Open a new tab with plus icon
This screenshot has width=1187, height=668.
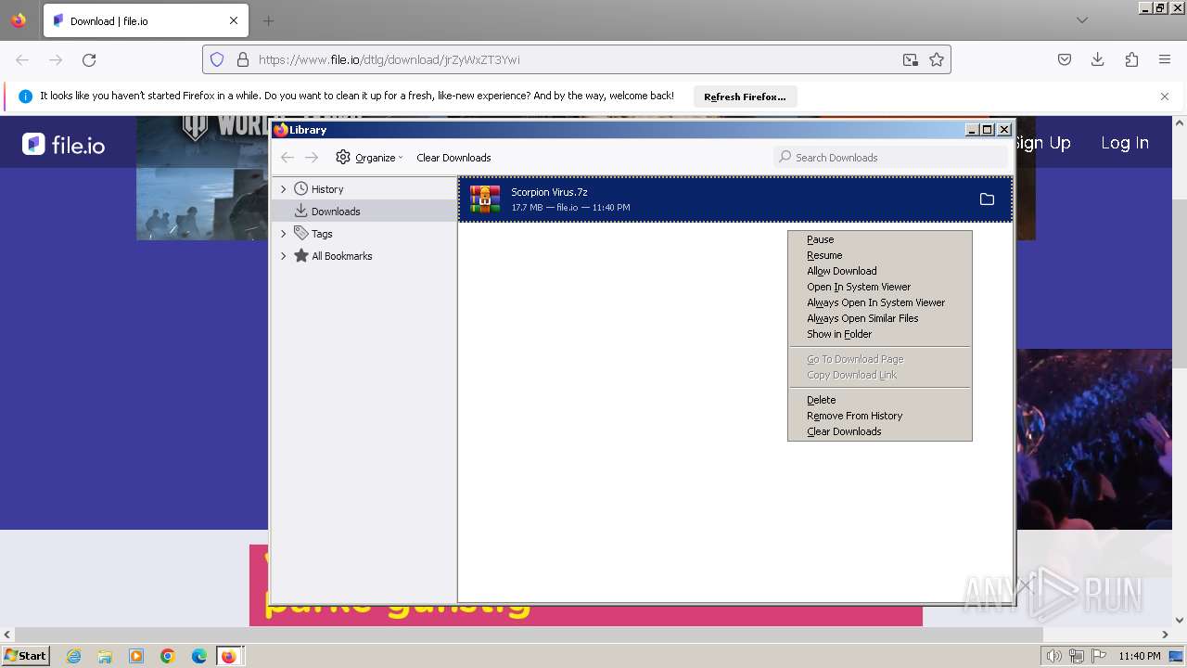click(268, 20)
